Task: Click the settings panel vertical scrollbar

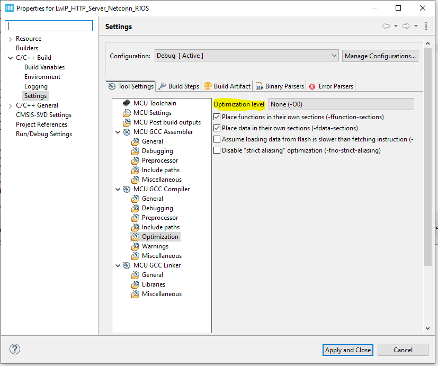Action: (427, 156)
